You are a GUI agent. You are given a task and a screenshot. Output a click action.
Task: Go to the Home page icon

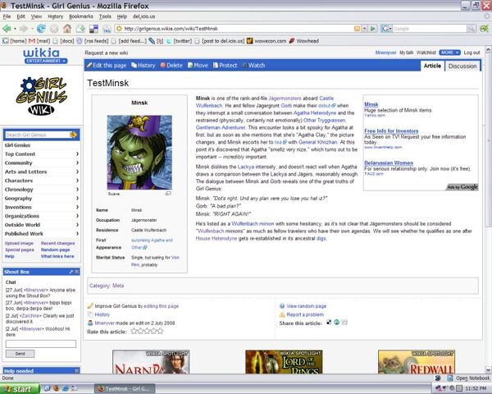coord(67,29)
